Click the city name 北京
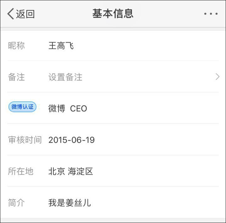The height and width of the screenshot is (223, 226). coord(57,171)
